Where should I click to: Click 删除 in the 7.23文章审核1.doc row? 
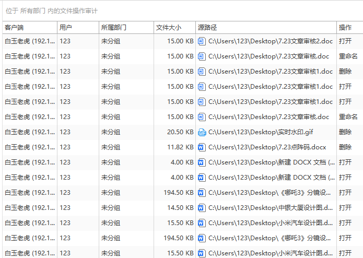[x=345, y=72]
